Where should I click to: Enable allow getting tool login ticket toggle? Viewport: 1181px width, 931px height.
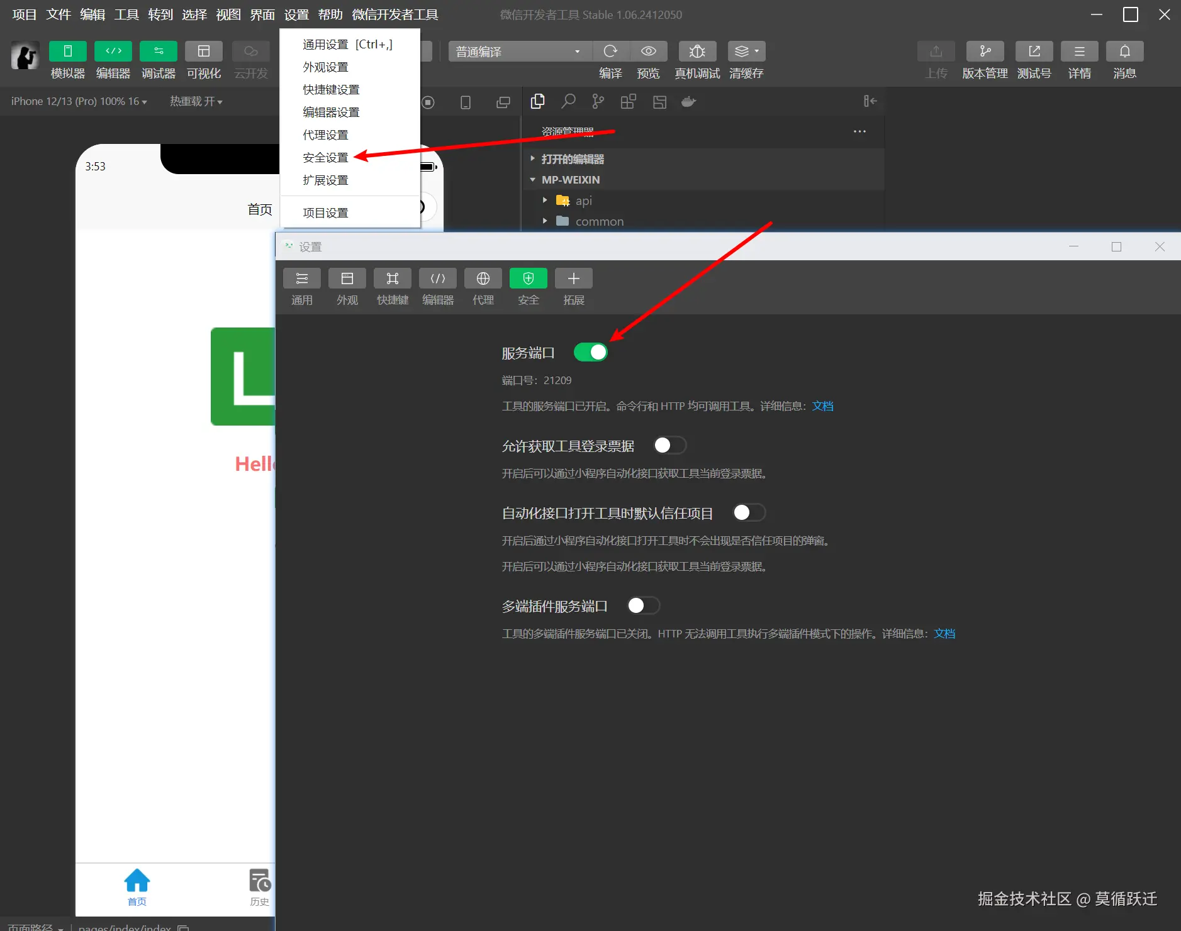pos(669,445)
